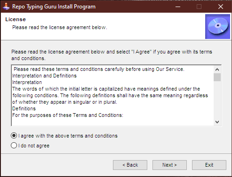
Task: Click the empty scrollbar track below the thumb
Action: coord(217,100)
